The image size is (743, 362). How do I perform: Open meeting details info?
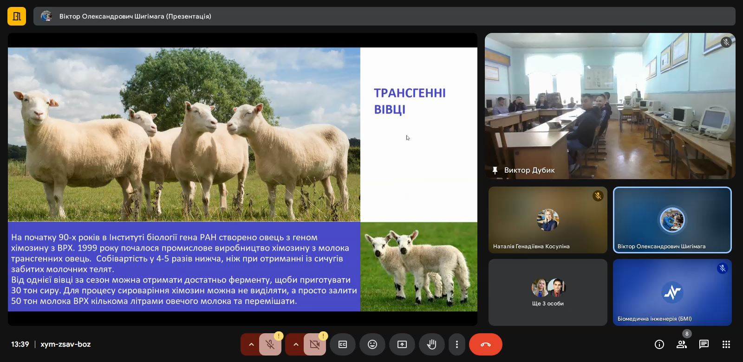[659, 344]
